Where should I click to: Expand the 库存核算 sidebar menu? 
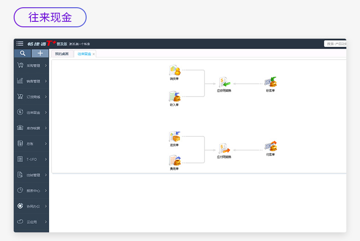(31, 128)
